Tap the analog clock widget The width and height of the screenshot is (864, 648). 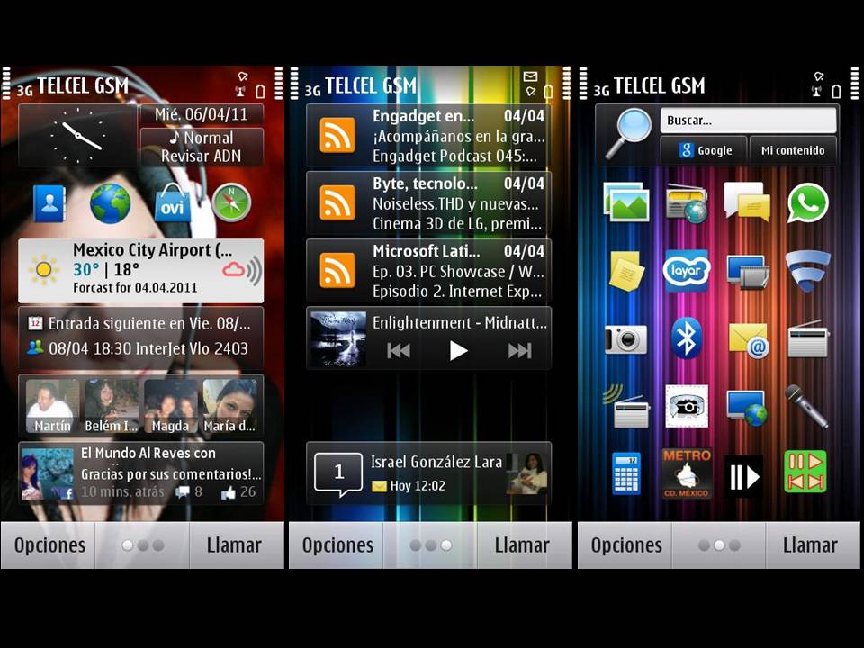pyautogui.click(x=77, y=135)
